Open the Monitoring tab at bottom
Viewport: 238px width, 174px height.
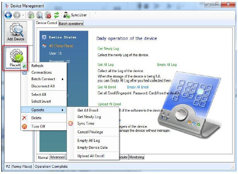point(137,157)
